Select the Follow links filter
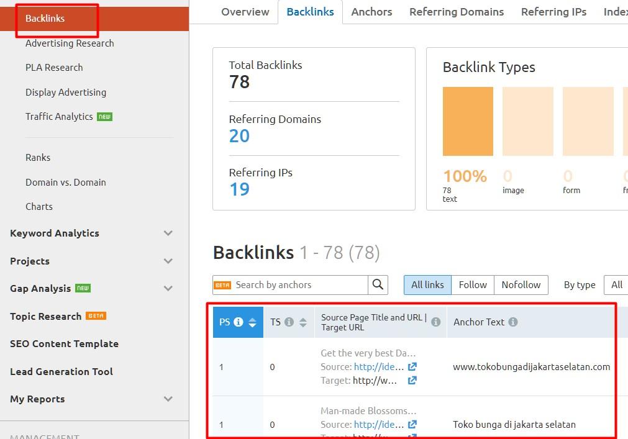This screenshot has width=628, height=439. (x=473, y=285)
